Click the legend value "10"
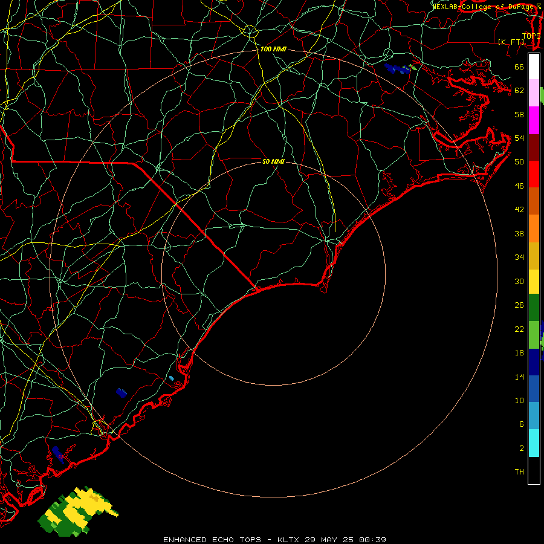The width and height of the screenshot is (544, 544). [519, 400]
